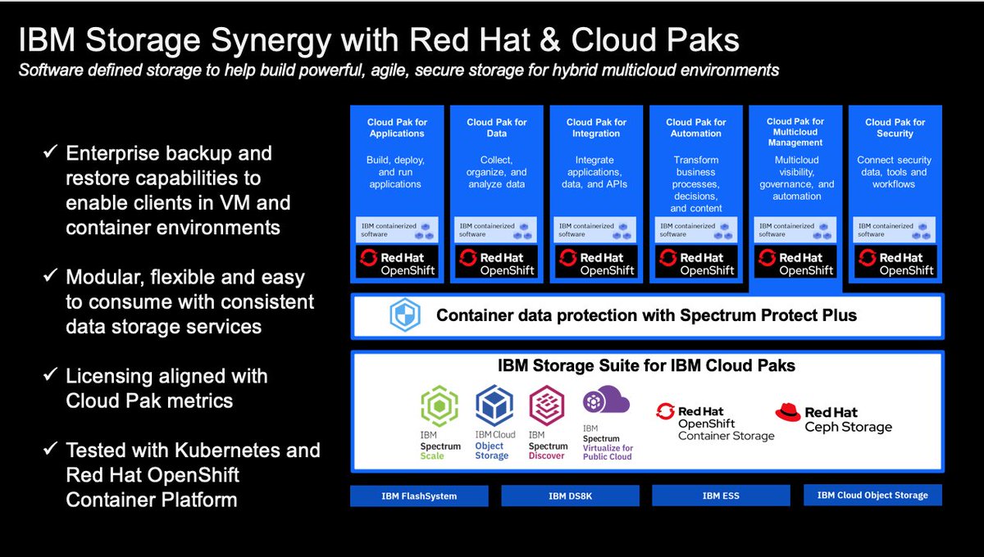This screenshot has height=557, width=984.
Task: Click Red Hat OpenShift logo under Multicloud Management
Action: tap(795, 262)
